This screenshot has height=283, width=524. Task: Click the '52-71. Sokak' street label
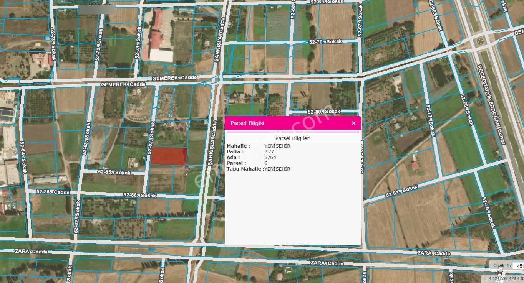tap(138, 42)
